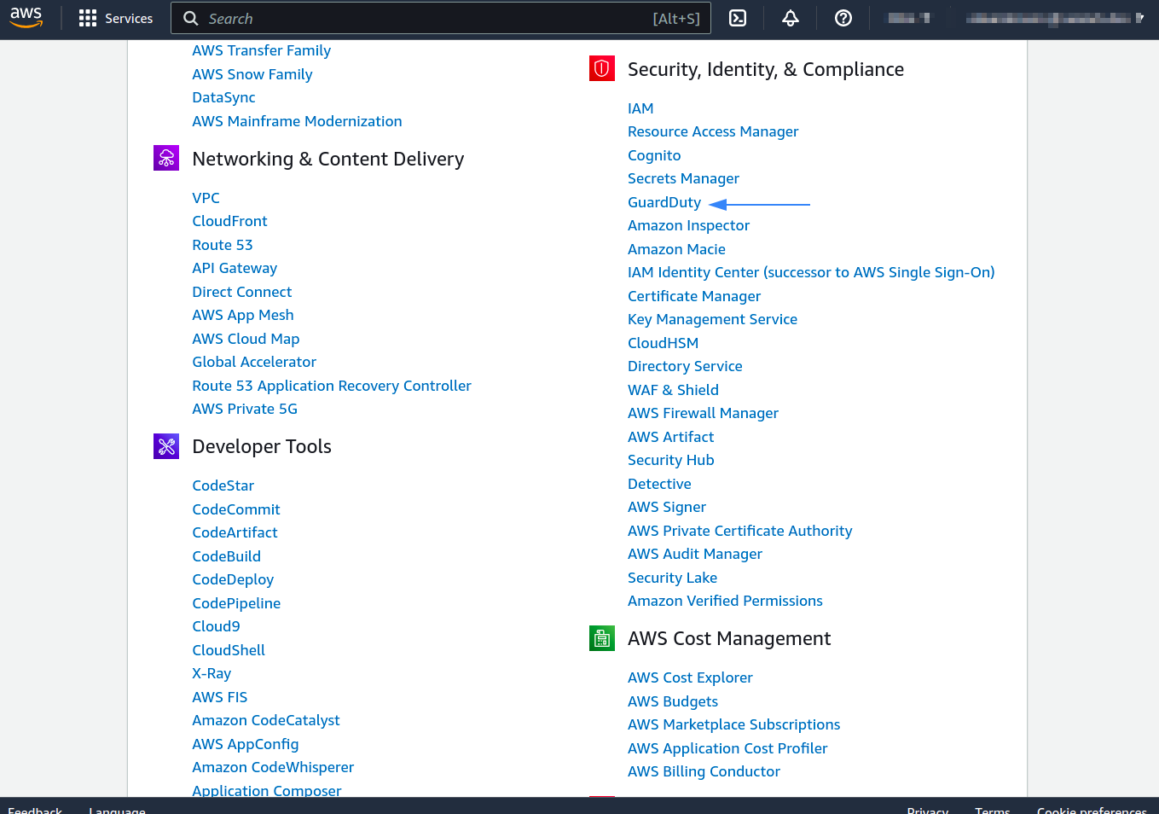The width and height of the screenshot is (1159, 814).
Task: Open AWS Marketplace Subscriptions
Action: tap(733, 724)
